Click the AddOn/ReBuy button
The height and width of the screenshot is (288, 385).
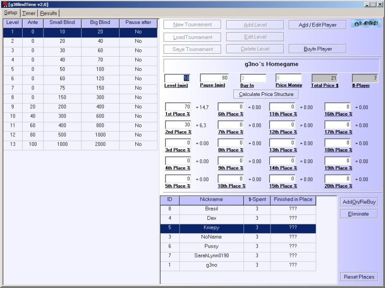pos(359,202)
